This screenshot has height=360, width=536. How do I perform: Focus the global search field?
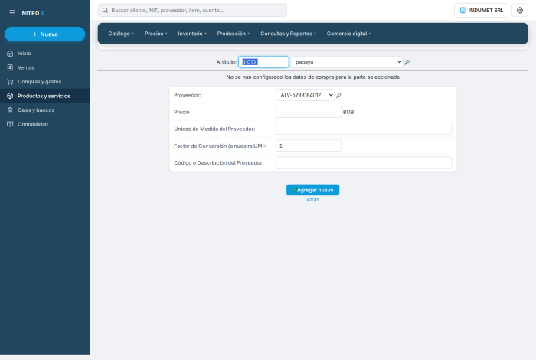tap(192, 10)
